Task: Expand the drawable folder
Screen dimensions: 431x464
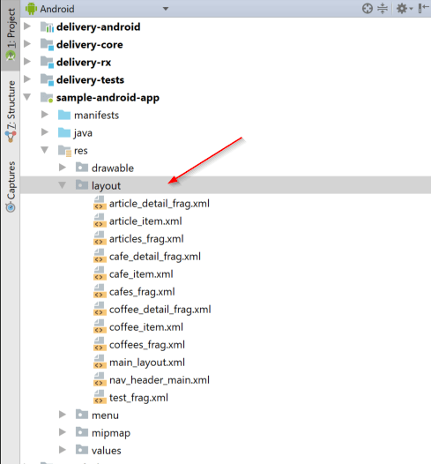Action: pos(63,168)
